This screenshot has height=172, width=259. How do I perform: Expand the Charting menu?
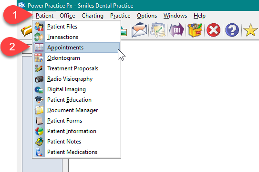(x=93, y=16)
